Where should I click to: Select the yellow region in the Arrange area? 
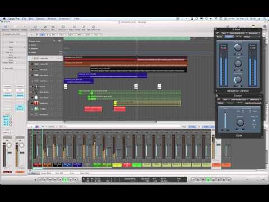tap(147, 103)
